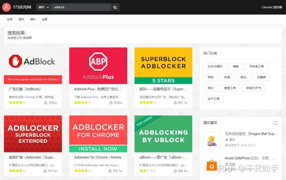The width and height of the screenshot is (286, 180).
Task: Open the Dragon Ball Super wallpaper icon
Action: [212, 141]
